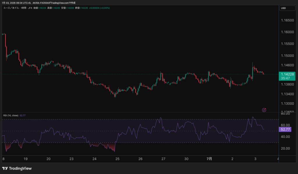Click the 1.16500 price axis label

point(287,20)
